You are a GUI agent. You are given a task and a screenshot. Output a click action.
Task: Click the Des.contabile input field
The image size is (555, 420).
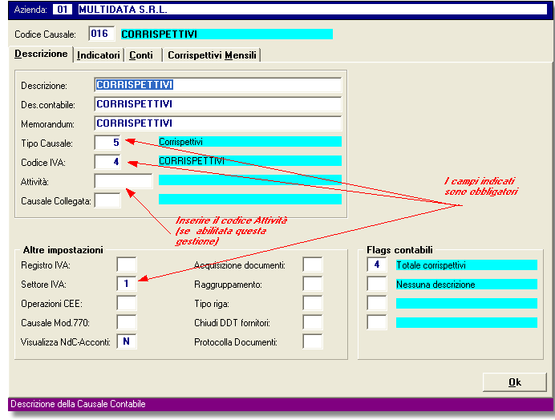click(218, 104)
